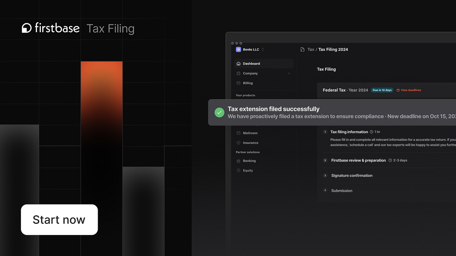Click the Your products section label

pos(246,95)
